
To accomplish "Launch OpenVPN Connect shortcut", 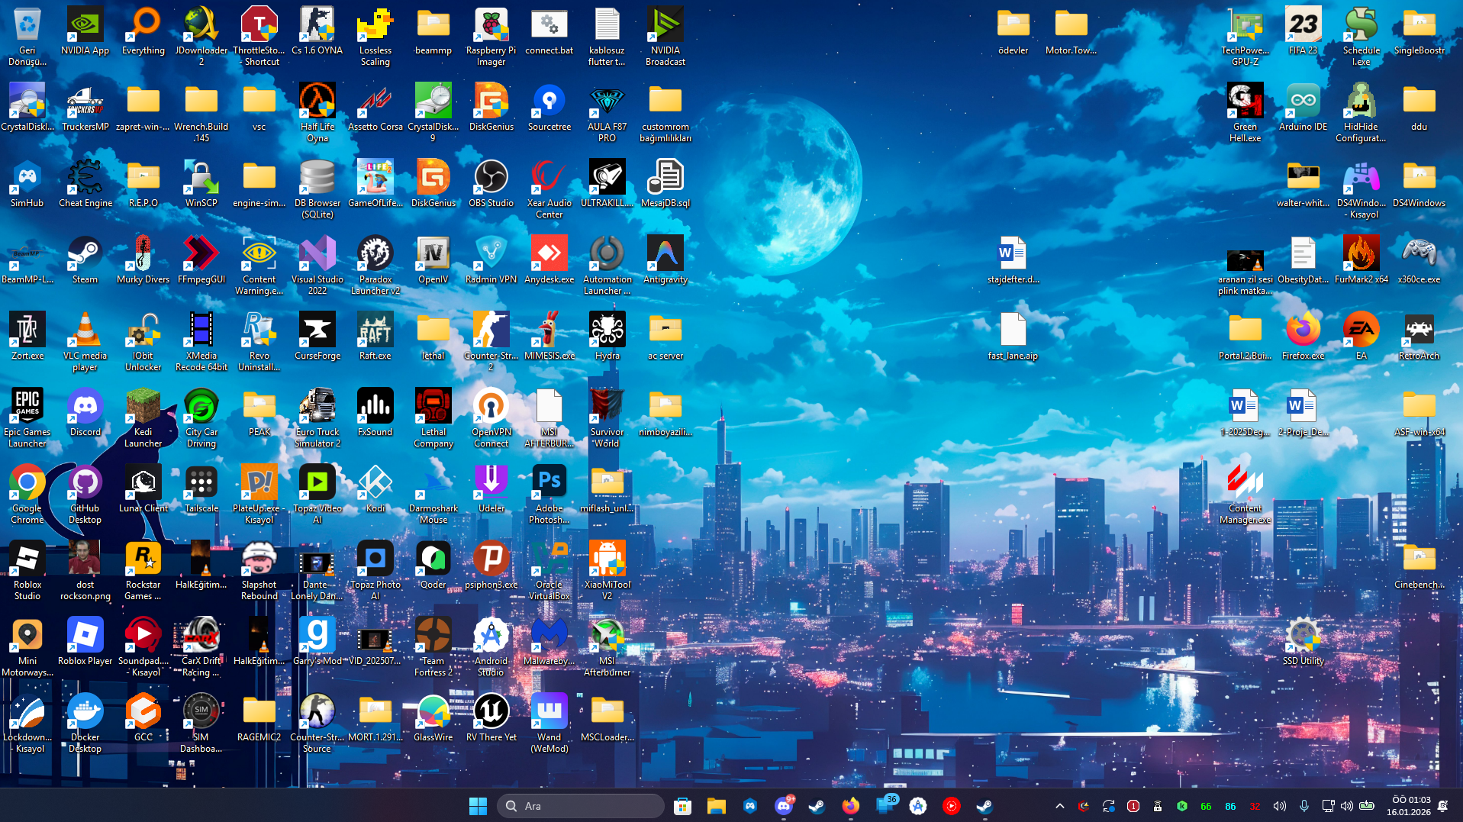I will pos(491,417).
